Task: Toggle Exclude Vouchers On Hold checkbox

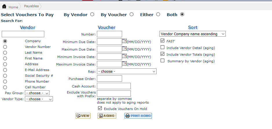Action: 100,109
